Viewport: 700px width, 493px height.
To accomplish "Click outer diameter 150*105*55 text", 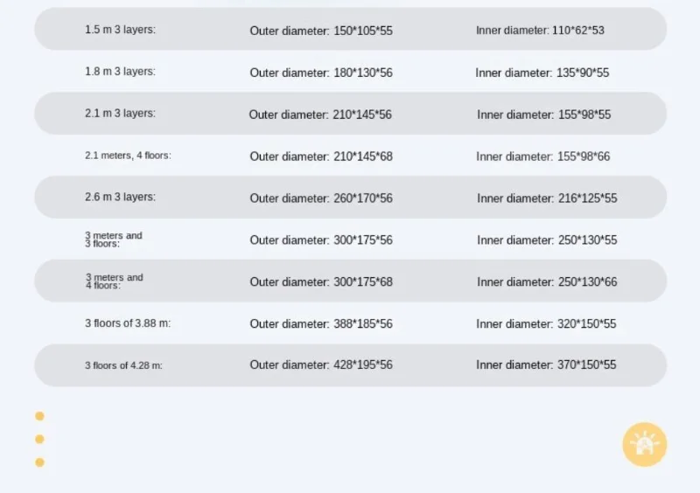I will coord(321,31).
